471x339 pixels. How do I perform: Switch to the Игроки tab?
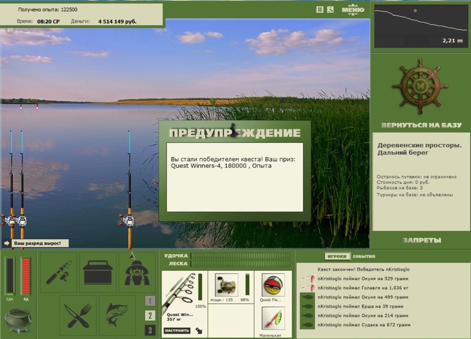337,257
